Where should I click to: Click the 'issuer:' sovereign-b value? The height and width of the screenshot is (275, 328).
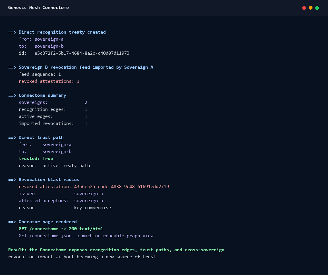click(88, 194)
